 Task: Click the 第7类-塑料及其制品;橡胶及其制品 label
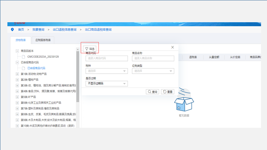coord(40,109)
